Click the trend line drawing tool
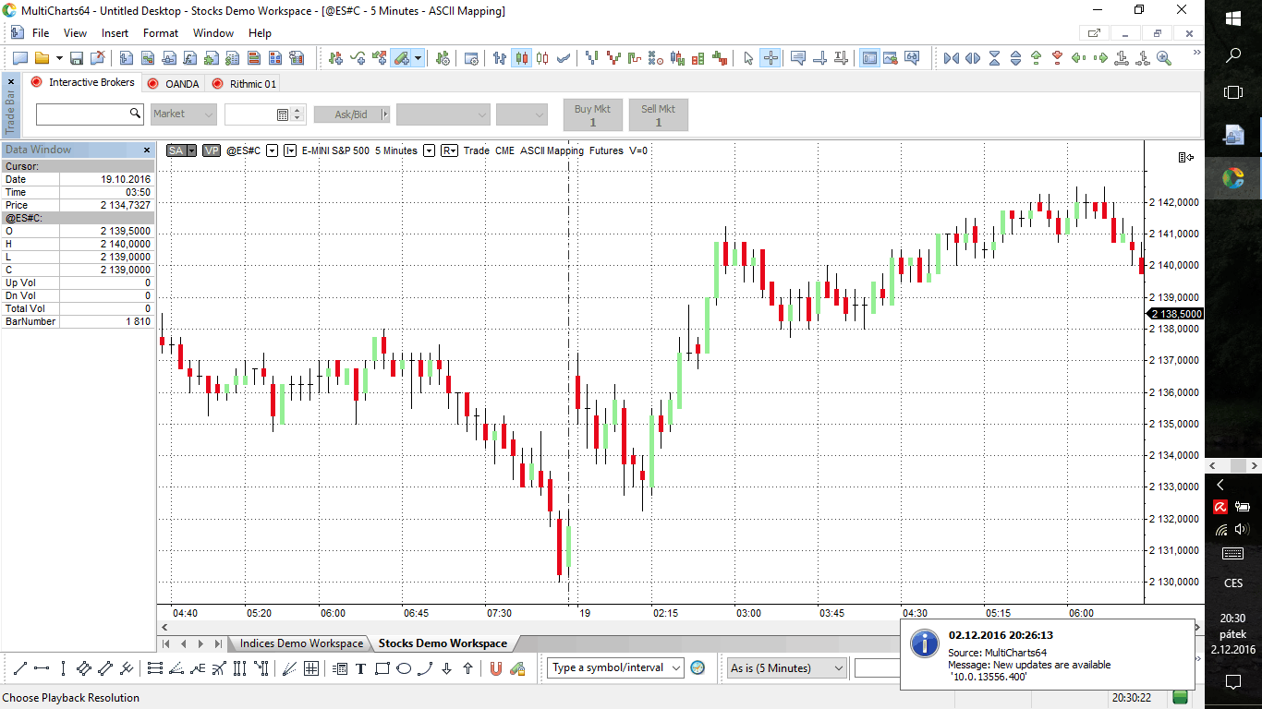Image resolution: width=1262 pixels, height=709 pixels. point(19,668)
